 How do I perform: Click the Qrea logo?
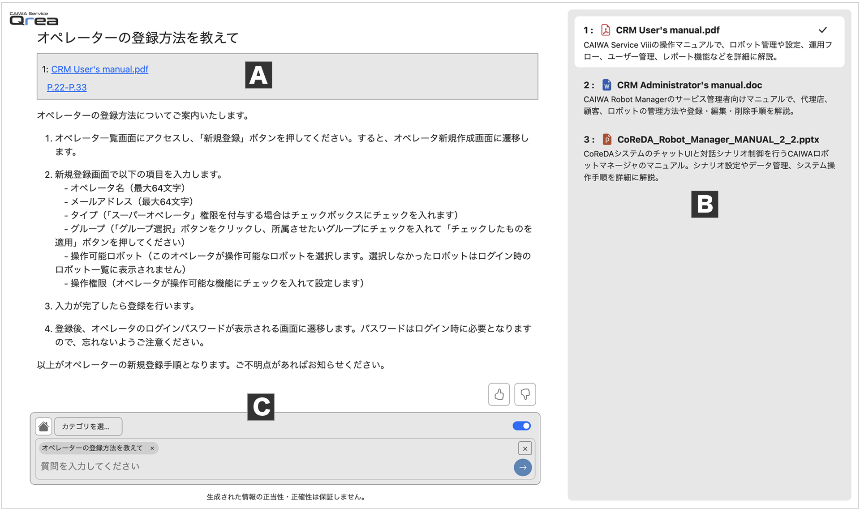tap(34, 19)
